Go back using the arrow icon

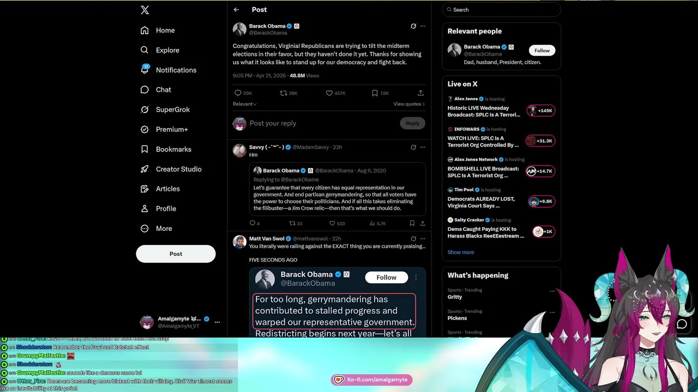pyautogui.click(x=236, y=10)
